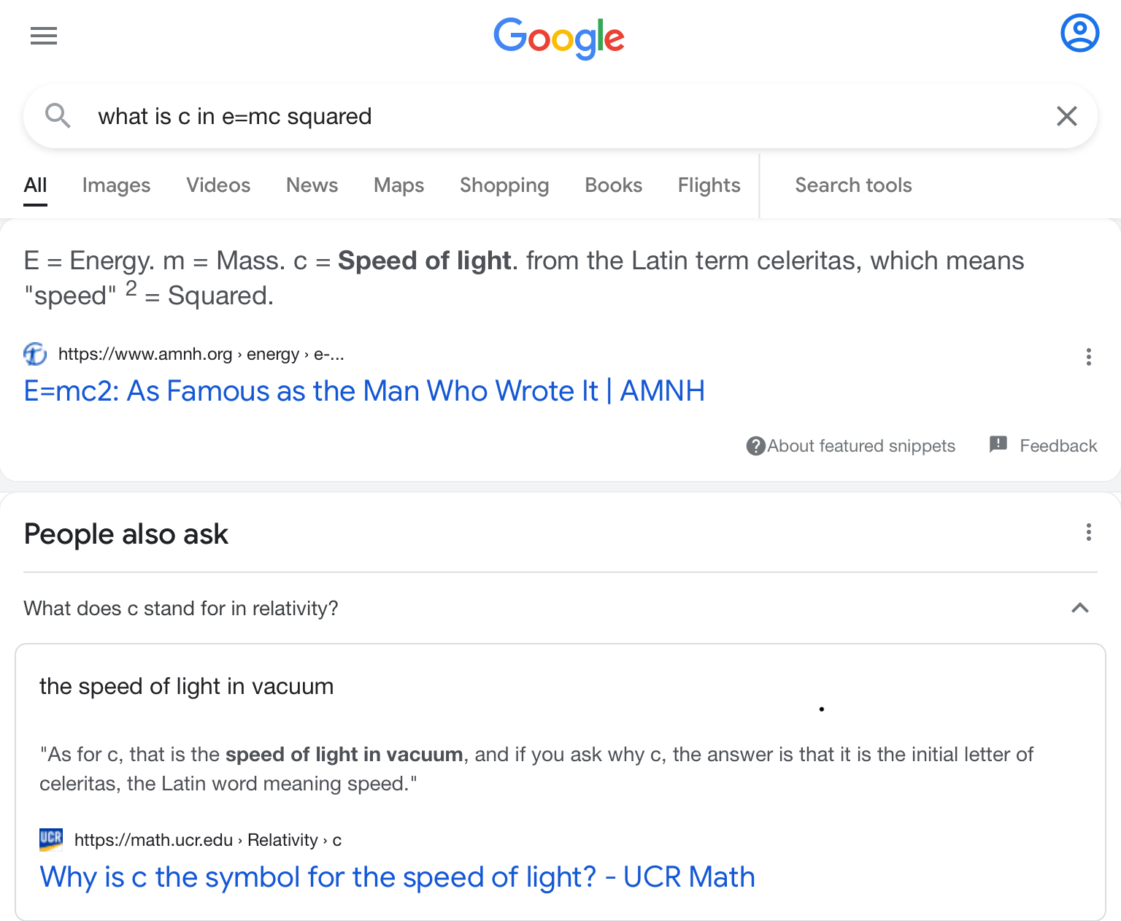This screenshot has width=1121, height=921.
Task: Click the UCR site favicon
Action: tap(51, 839)
